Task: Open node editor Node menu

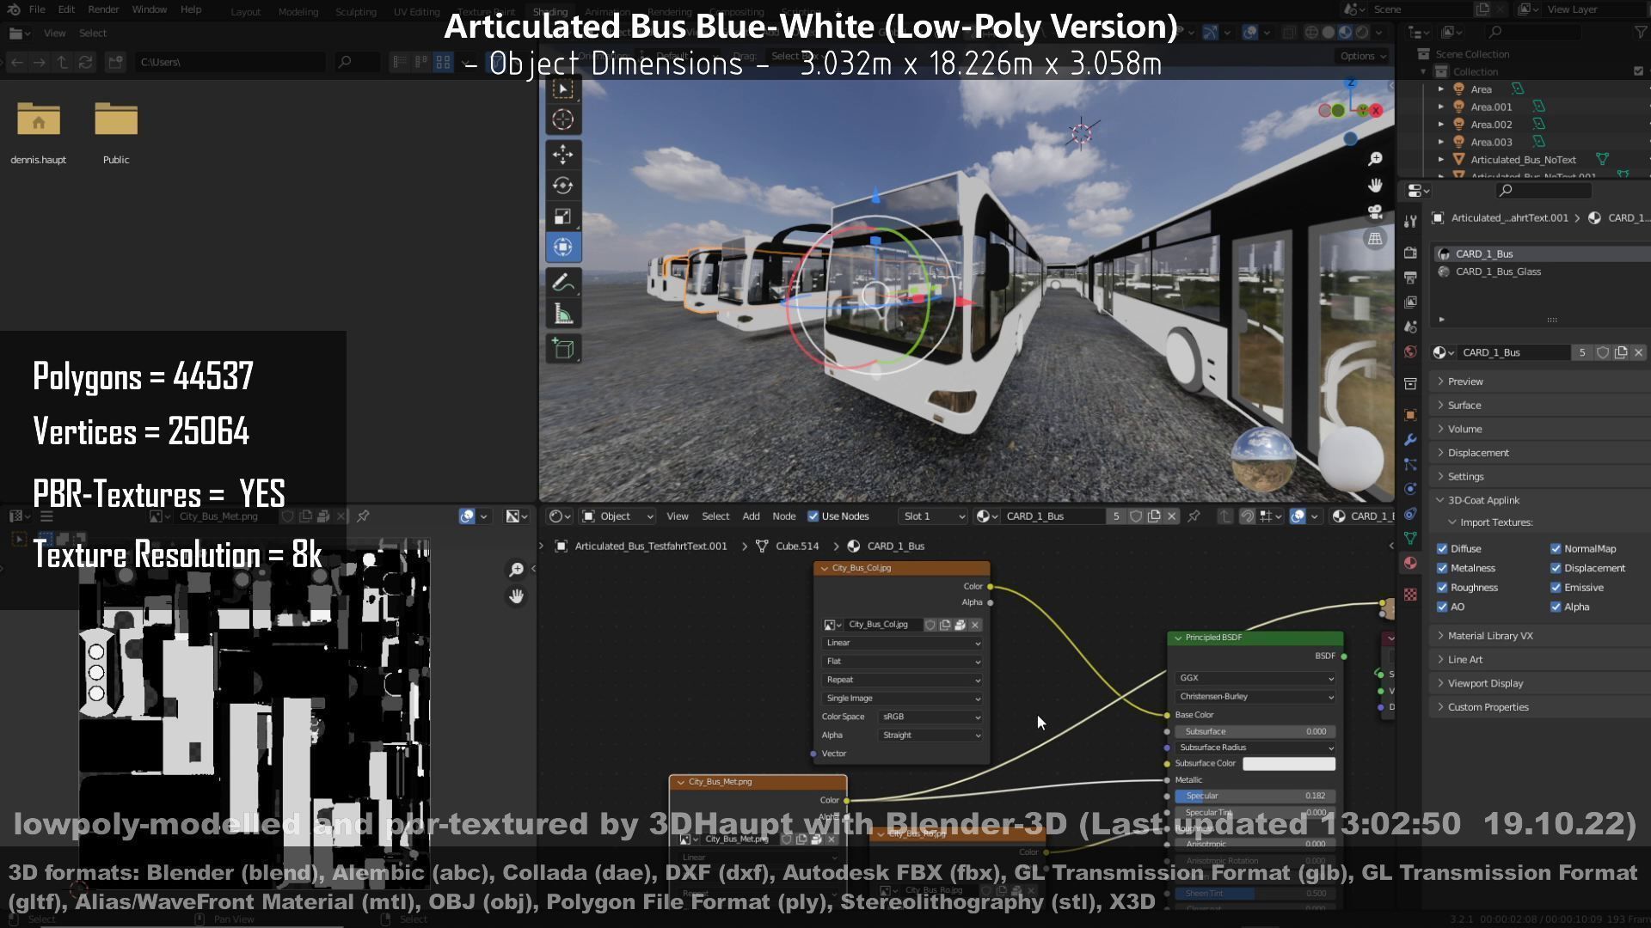Action: tap(783, 516)
